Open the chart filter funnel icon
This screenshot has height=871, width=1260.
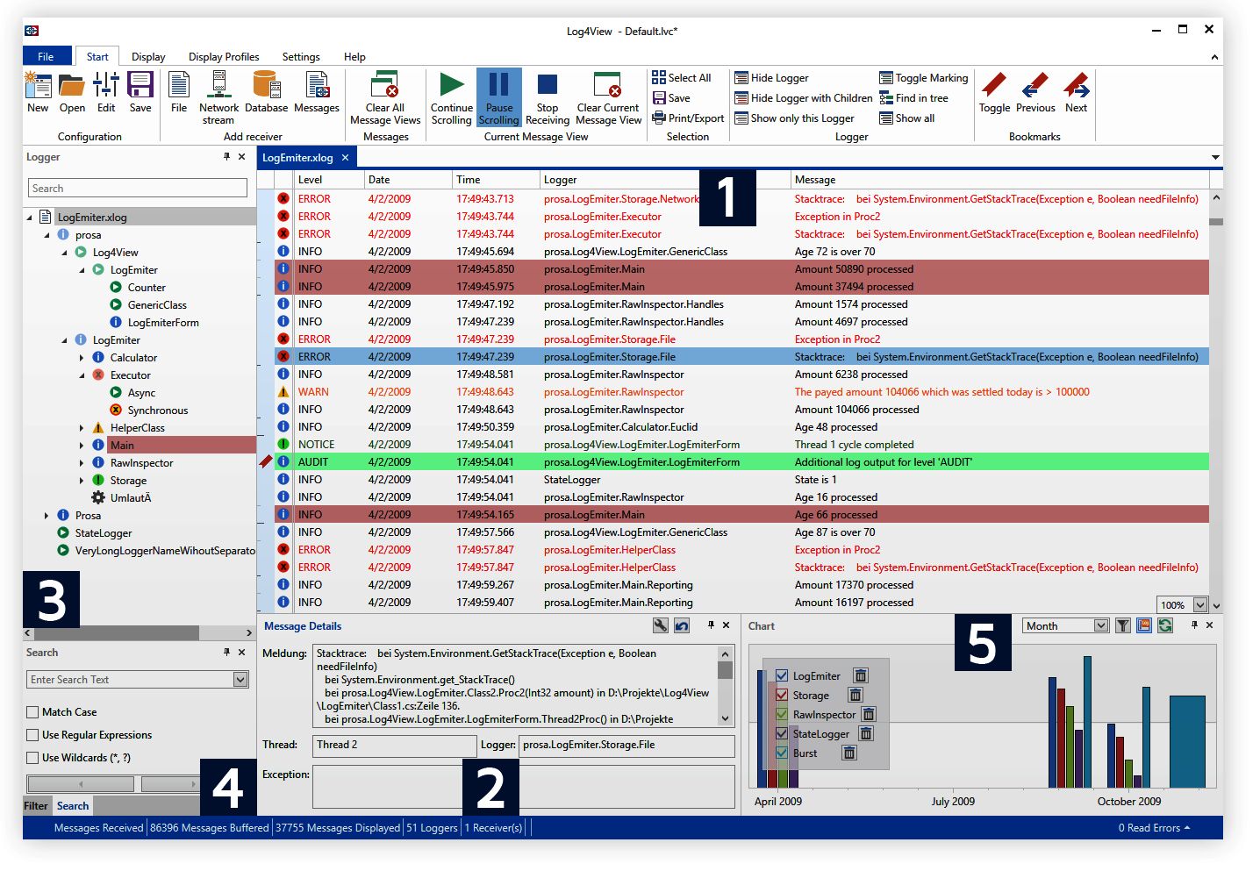point(1123,625)
